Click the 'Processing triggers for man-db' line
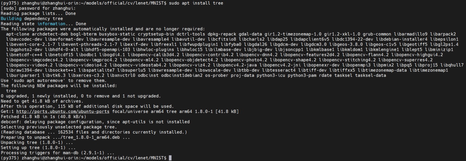 58,153
